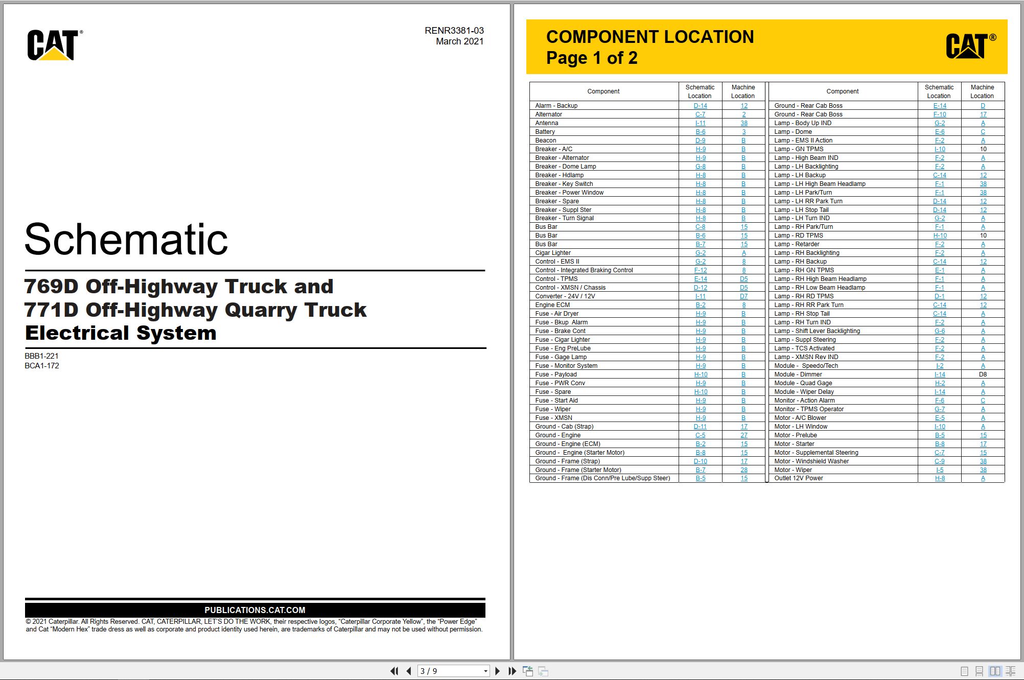Open schematic location E-6 for Lamp - Dome

coord(939,132)
